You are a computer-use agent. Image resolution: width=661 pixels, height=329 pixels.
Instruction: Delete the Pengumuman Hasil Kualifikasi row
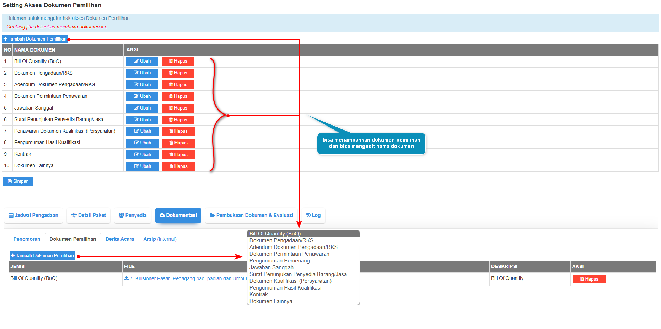tap(178, 143)
